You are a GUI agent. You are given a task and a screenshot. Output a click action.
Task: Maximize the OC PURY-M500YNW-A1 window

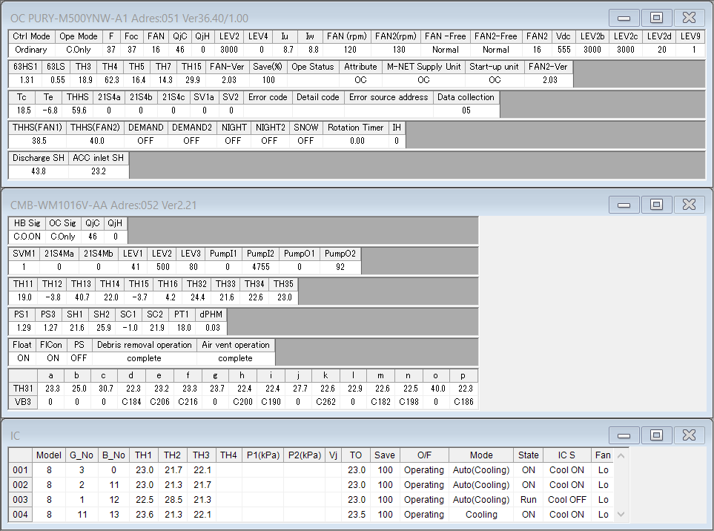(656, 17)
